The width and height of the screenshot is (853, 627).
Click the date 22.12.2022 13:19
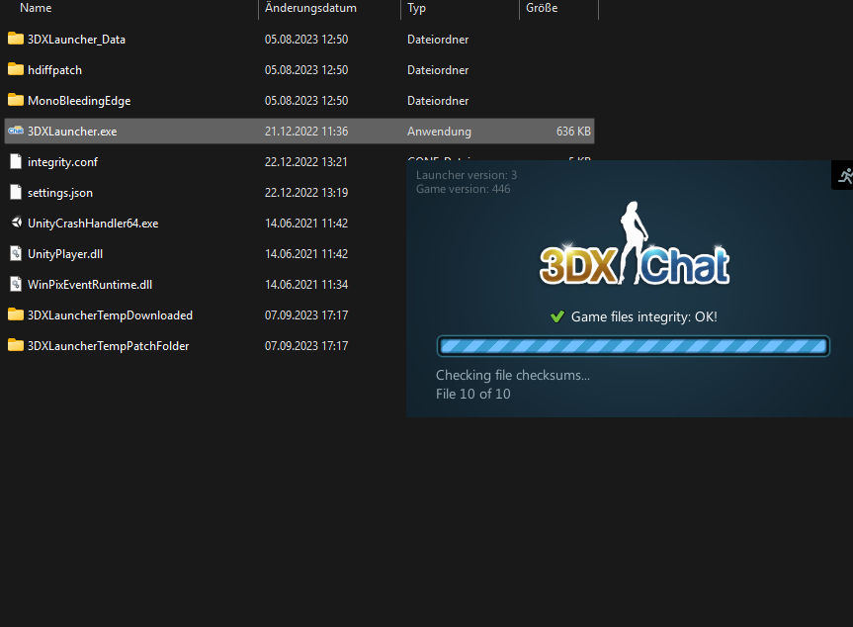pos(306,193)
